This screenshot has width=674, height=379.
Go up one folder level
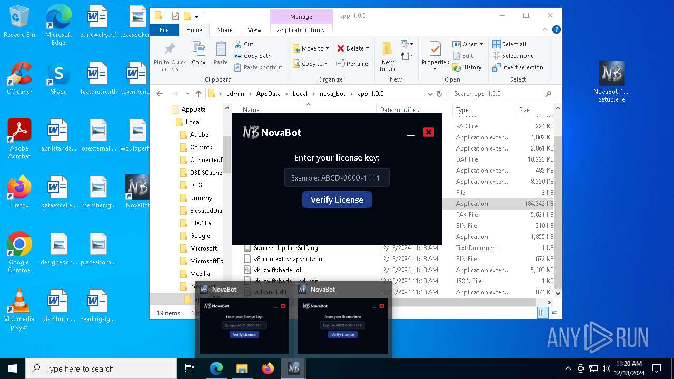pyautogui.click(x=198, y=94)
